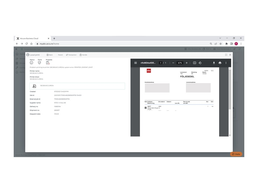Image resolution: width=258 pixels, height=193 pixels.
Task: Open the PDF viewer three-dot options menu
Action: 226,63
